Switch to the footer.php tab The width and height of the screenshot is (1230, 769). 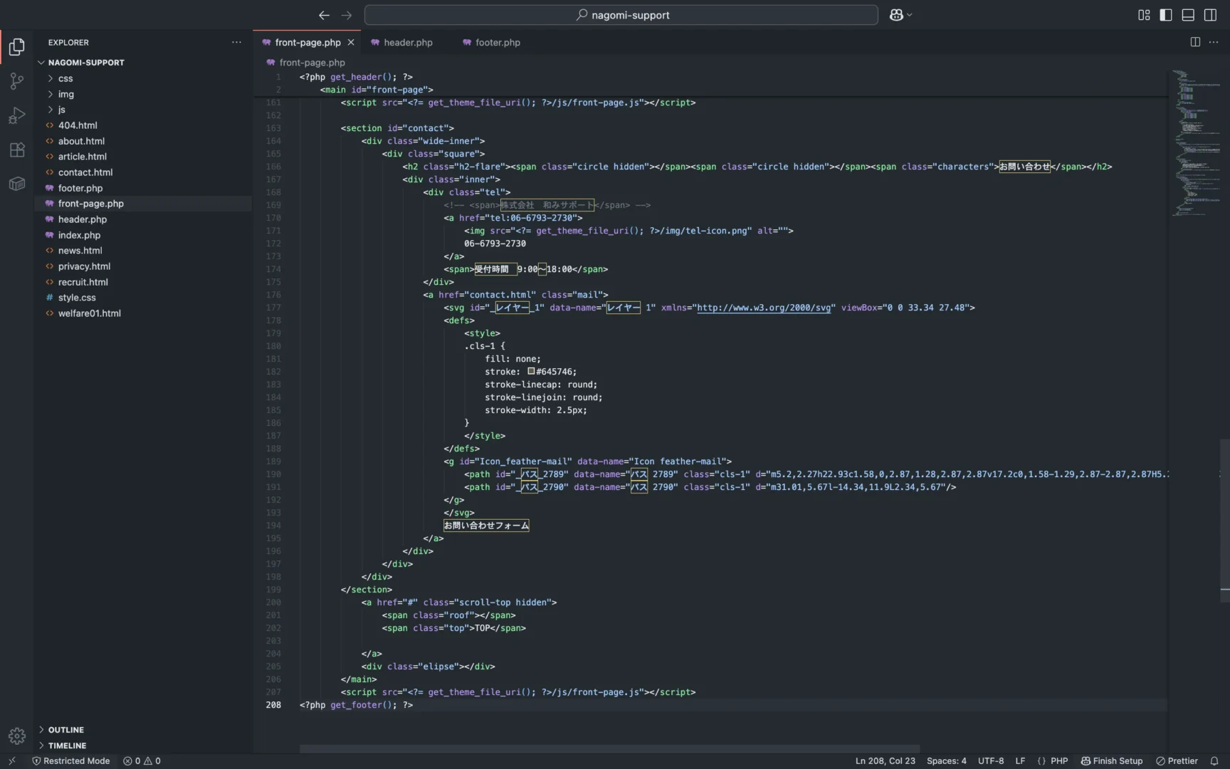(497, 43)
